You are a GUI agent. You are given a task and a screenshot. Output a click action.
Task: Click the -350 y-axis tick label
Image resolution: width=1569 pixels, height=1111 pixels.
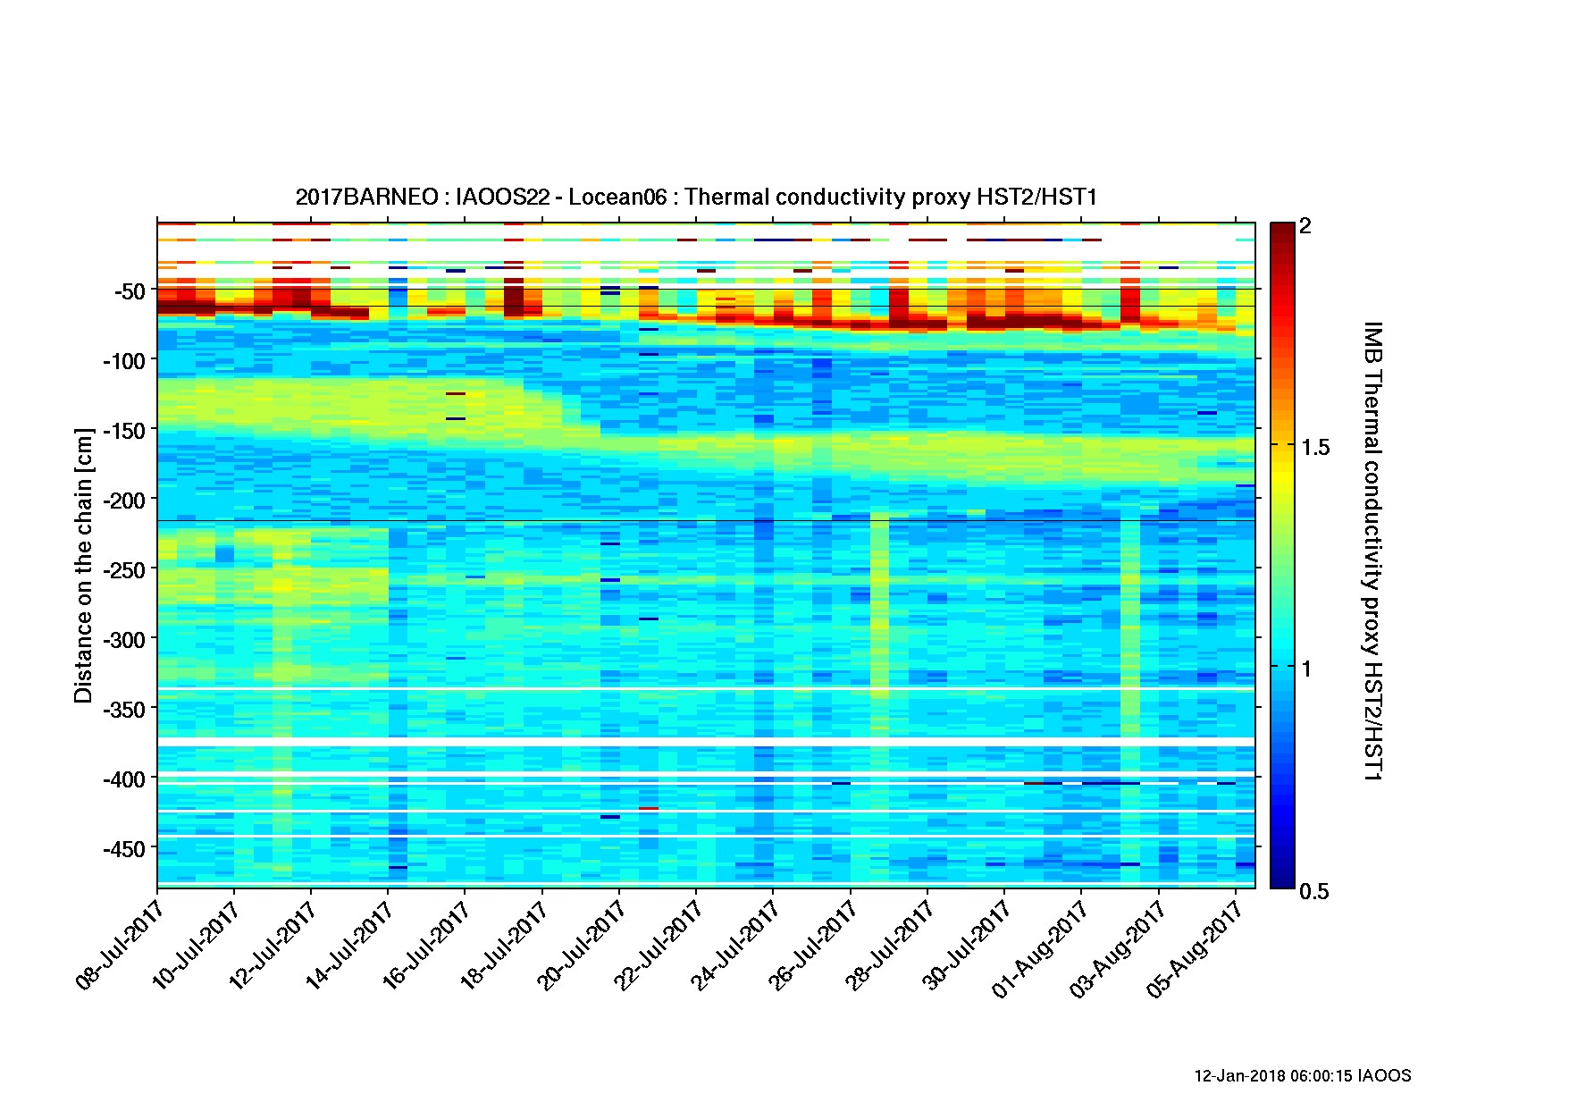[122, 709]
